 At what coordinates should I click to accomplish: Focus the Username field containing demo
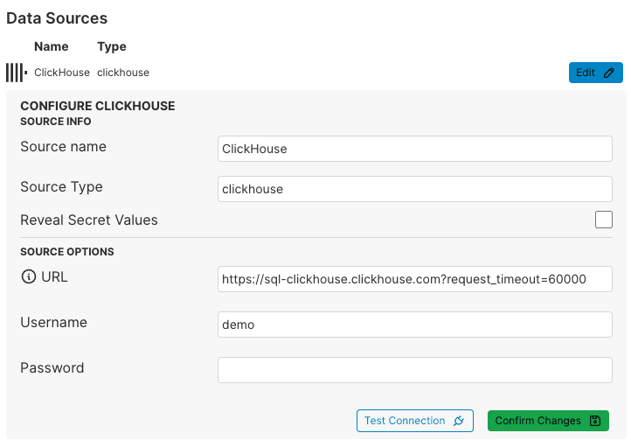(x=414, y=325)
